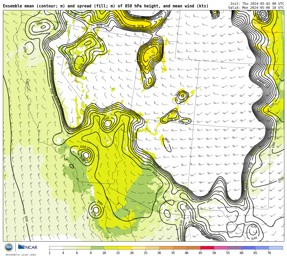Click the NSF logo
The height and width of the screenshot is (258, 287).
(x=9, y=247)
